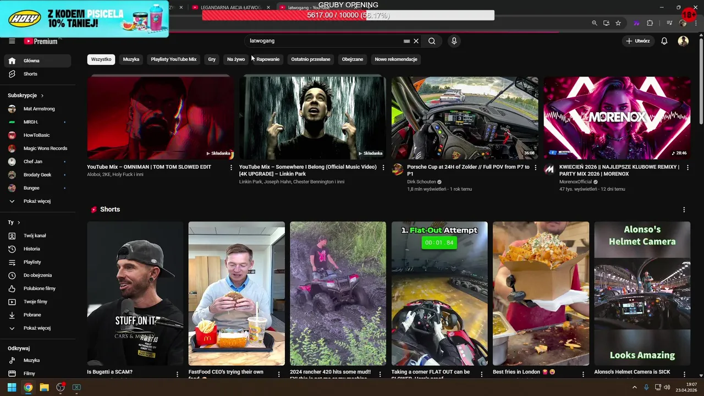Select the Gry filter chip
Viewport: 704px width, 396px height.
212,59
